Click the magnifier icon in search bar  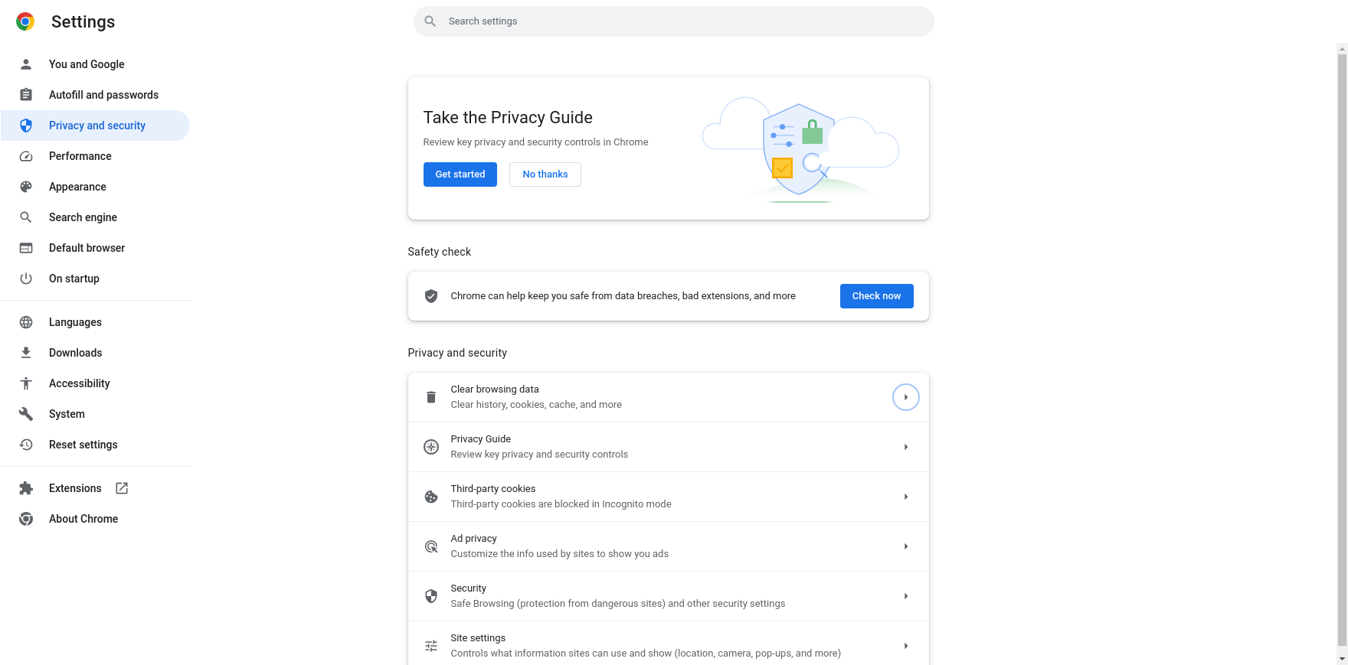point(430,21)
